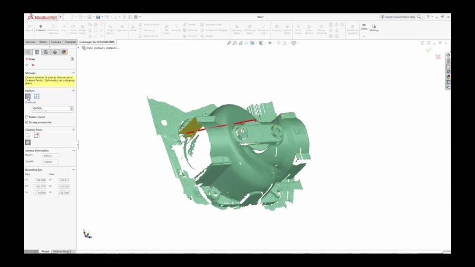Image resolution: width=475 pixels, height=267 pixels.
Task: Click the Precision percentage field
Action: [x=50, y=108]
